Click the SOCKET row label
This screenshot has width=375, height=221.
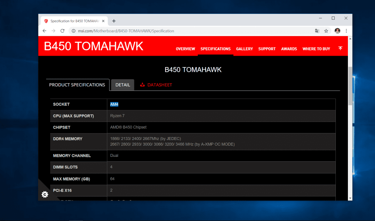click(x=61, y=104)
